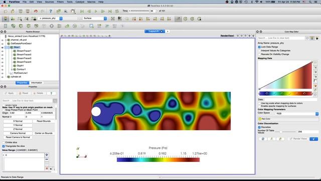321x181 pixels.
Task: Set view direction to plus Y
Action: [x=148, y=19]
